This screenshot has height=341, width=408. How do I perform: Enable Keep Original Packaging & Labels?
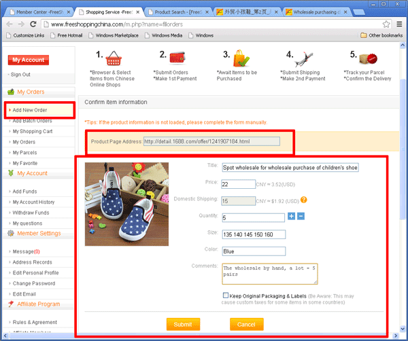pos(225,295)
